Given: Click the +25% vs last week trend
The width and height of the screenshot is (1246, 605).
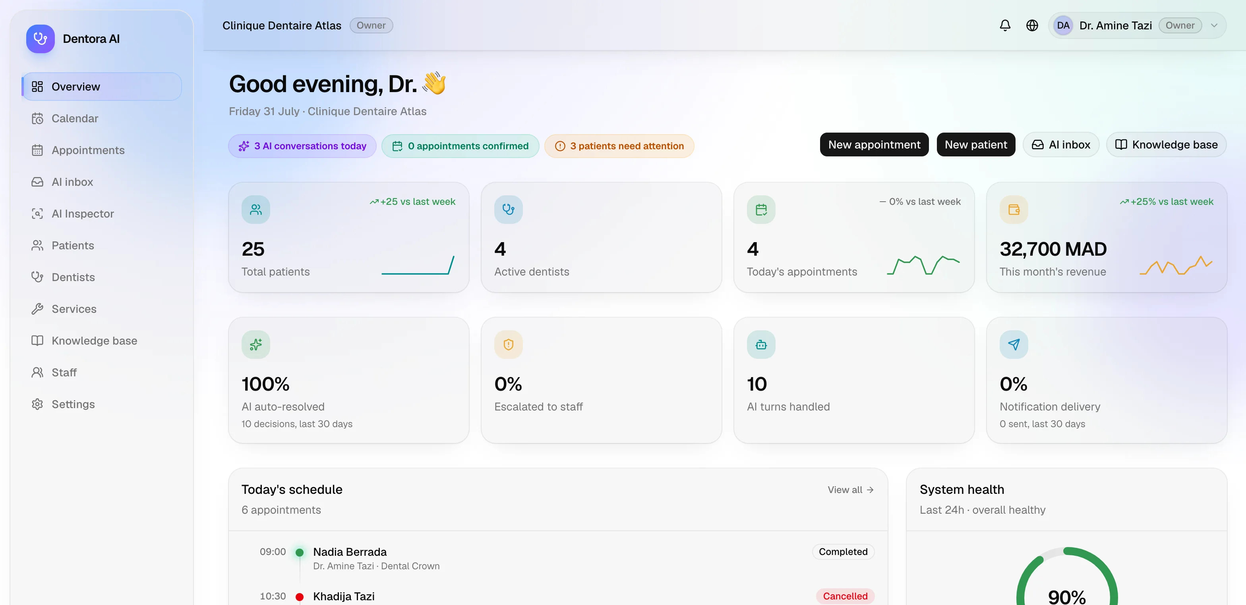Looking at the screenshot, I should pyautogui.click(x=1166, y=202).
